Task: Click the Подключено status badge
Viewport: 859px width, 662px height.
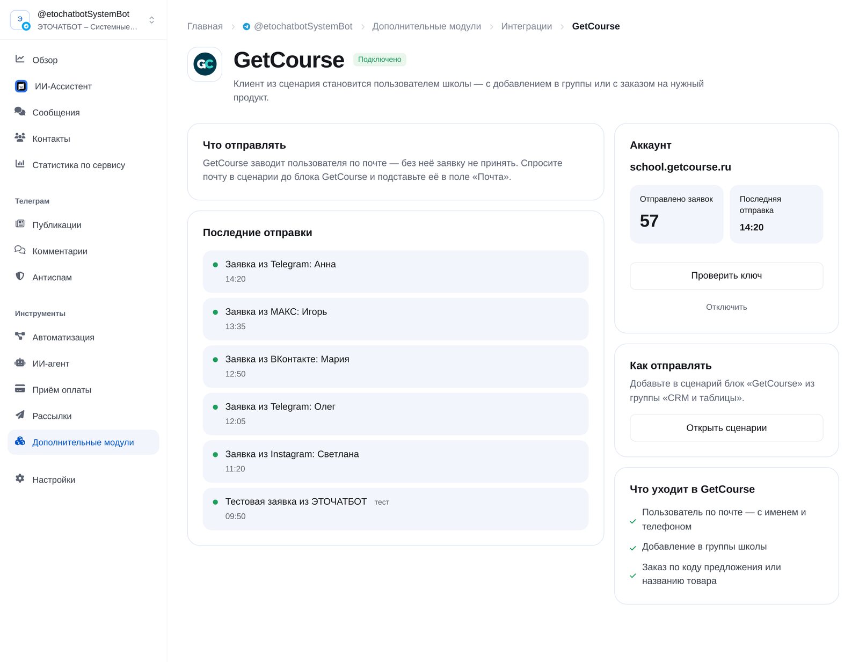Action: [380, 60]
